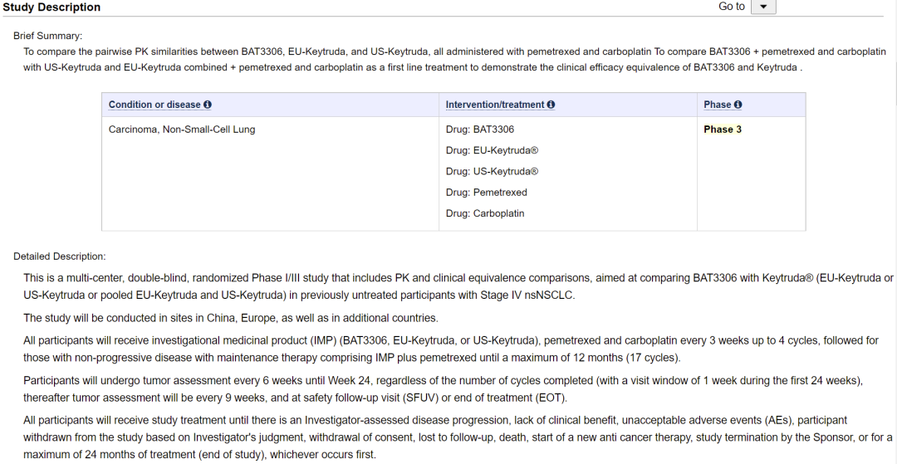Click the Detailed Description label
Image resolution: width=897 pixels, height=464 pixels.
click(60, 256)
